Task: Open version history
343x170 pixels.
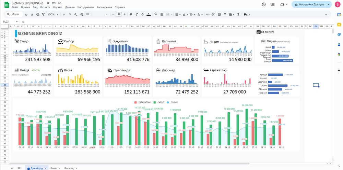Action: coord(264,4)
